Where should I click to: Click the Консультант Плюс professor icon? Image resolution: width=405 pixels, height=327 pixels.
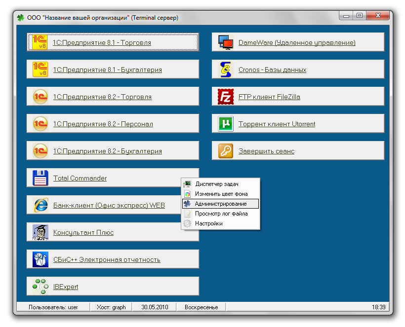click(40, 232)
